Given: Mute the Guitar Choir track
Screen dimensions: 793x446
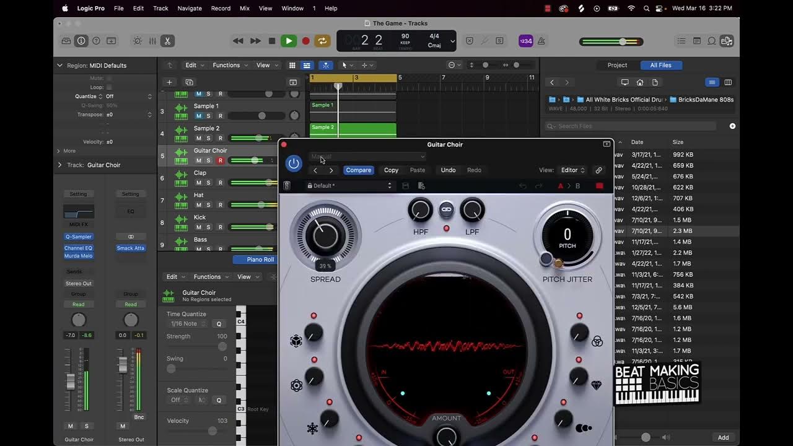Looking at the screenshot, I should [199, 160].
